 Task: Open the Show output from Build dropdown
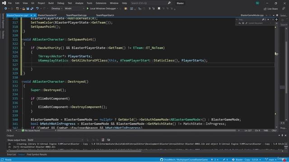point(55,140)
